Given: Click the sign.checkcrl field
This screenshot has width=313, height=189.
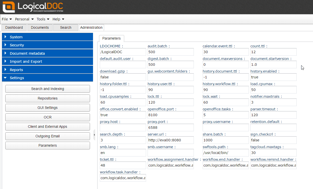Looking at the screenshot, I should 274,140.
